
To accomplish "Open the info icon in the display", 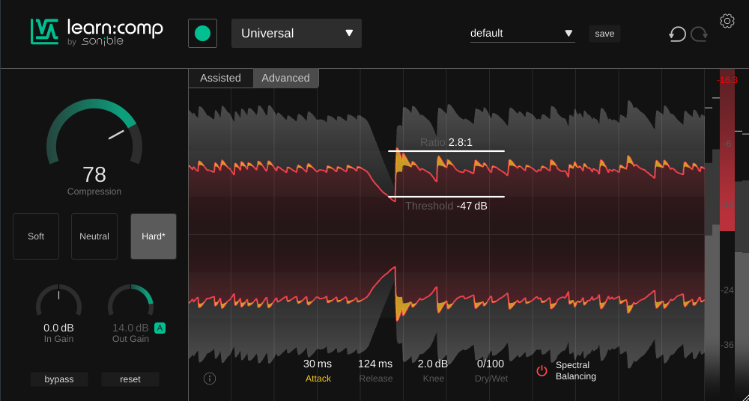I will (210, 379).
